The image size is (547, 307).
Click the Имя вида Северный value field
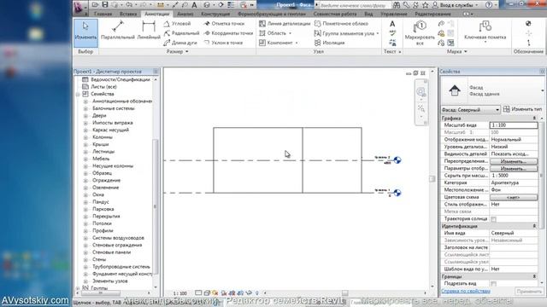(514, 233)
